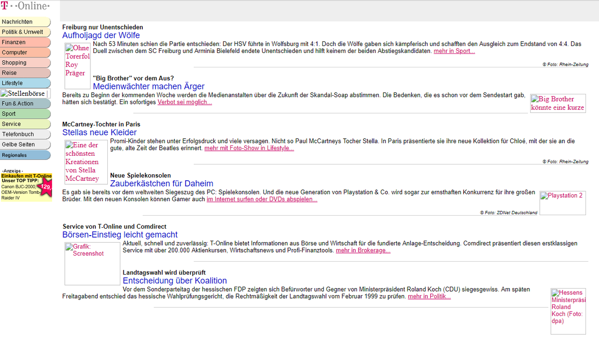Open the Finanzen category
This screenshot has height=349, width=599.
click(x=25, y=42)
